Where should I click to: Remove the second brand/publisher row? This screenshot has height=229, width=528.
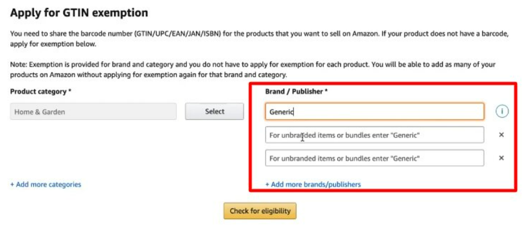coord(501,135)
